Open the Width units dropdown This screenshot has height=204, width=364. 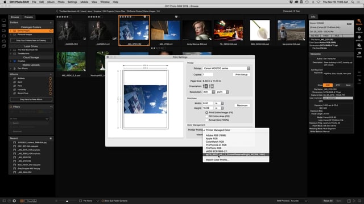(219, 103)
